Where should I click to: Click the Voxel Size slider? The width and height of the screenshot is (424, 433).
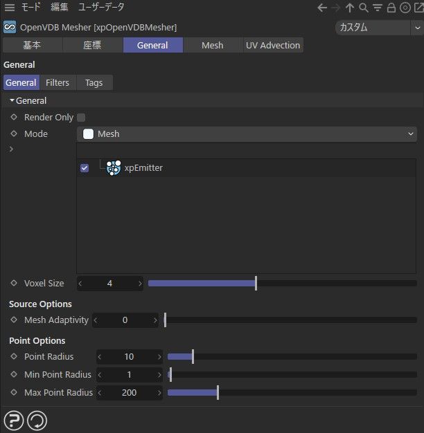click(x=282, y=284)
